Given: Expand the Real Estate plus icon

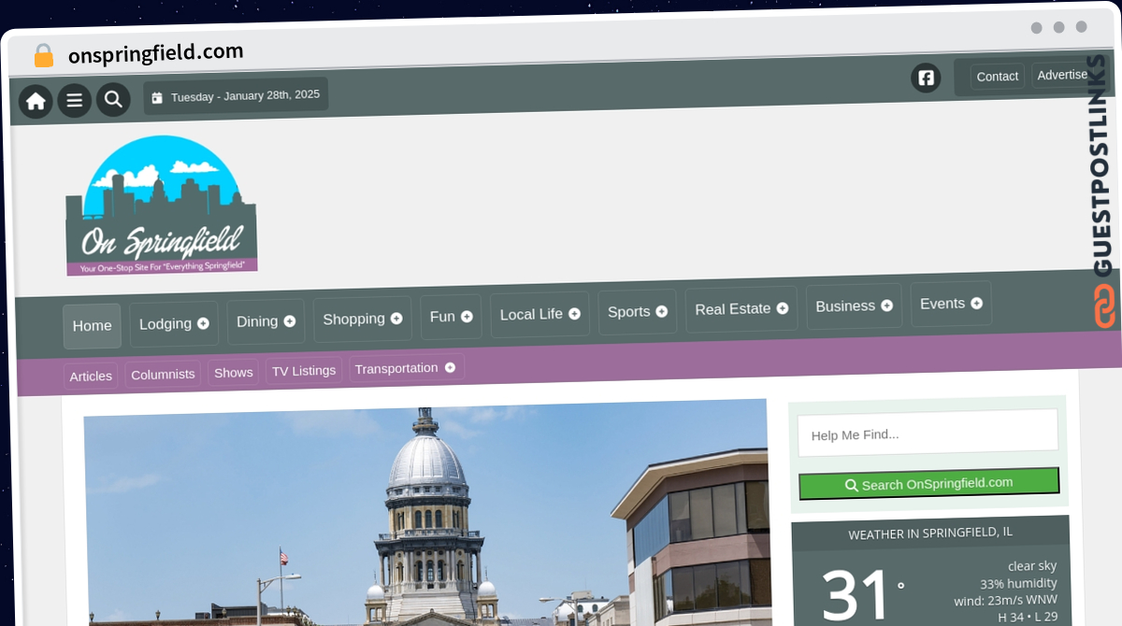Looking at the screenshot, I should pos(783,308).
